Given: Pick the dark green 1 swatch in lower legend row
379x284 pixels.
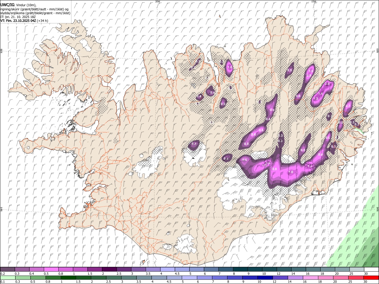Looking at the screenshot, I should [x=68, y=277].
